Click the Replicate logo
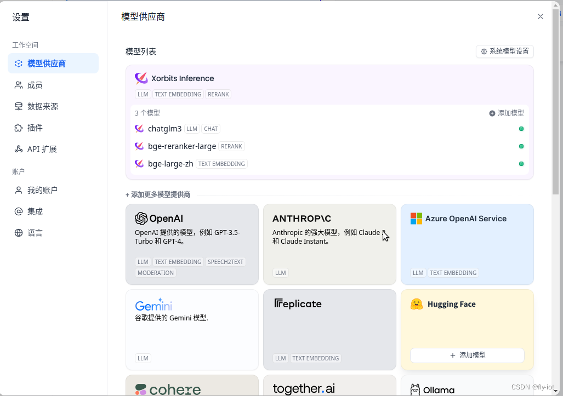Viewport: 563px width, 396px height. (298, 304)
